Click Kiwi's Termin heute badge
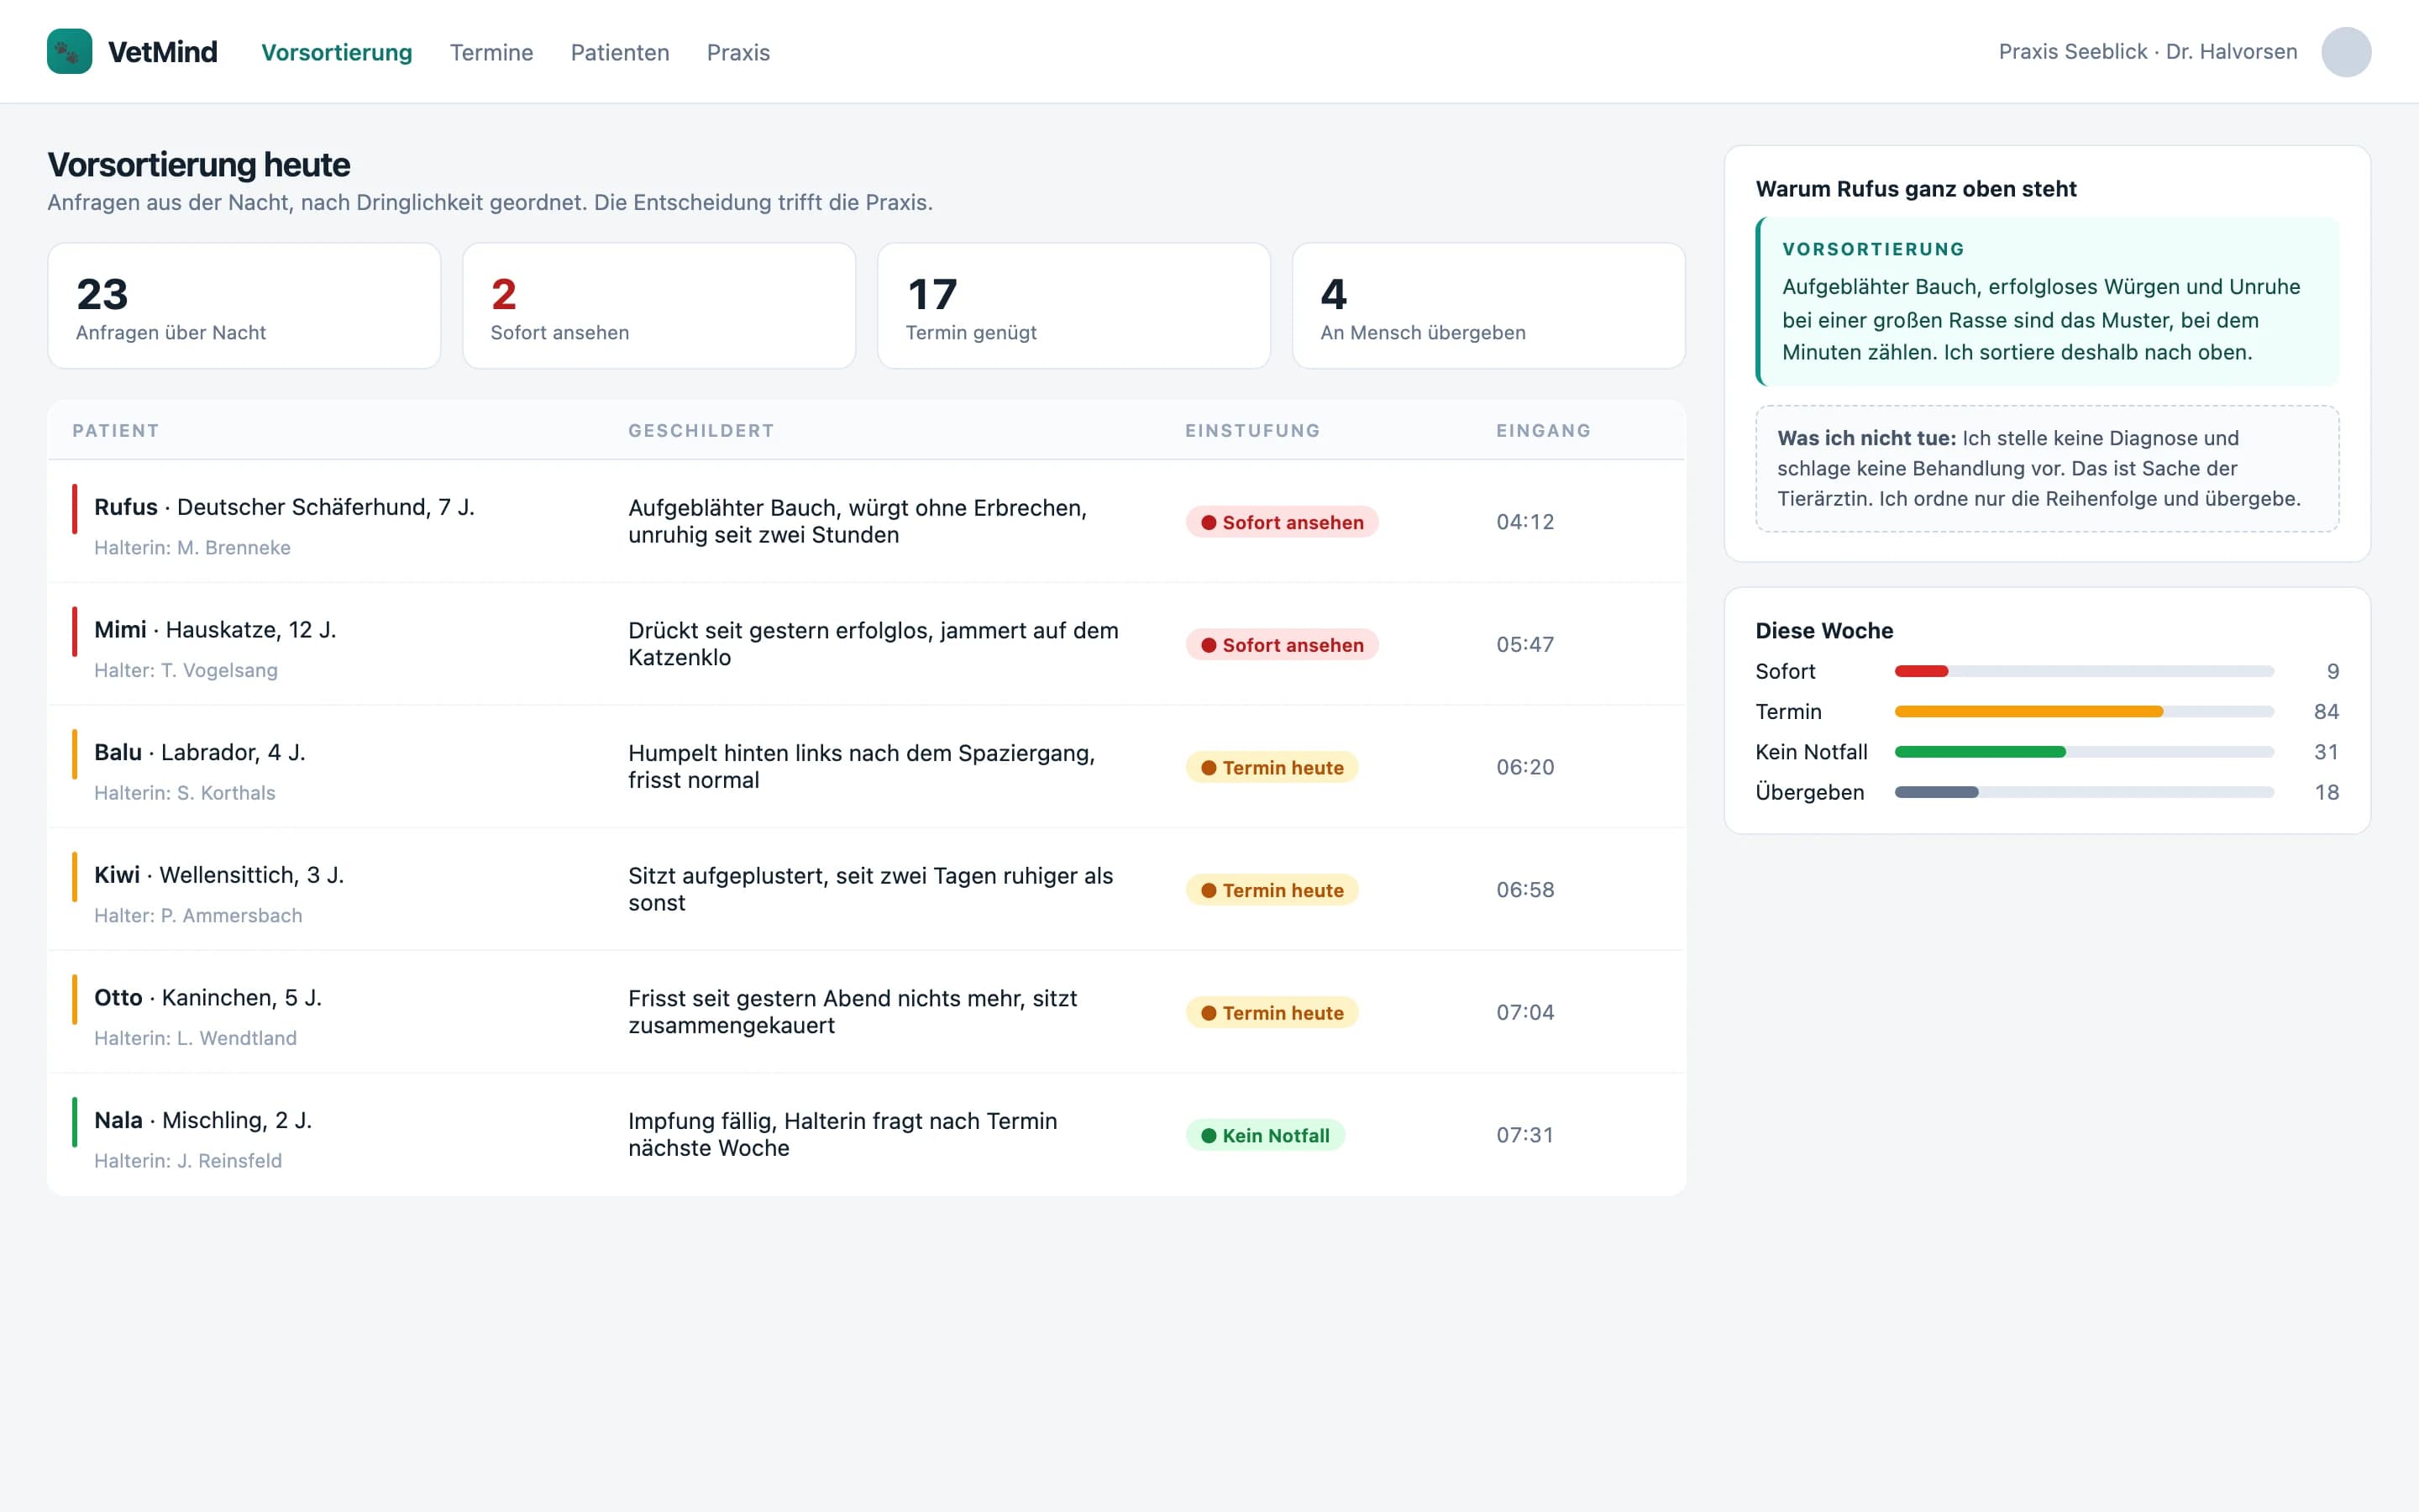 coord(1272,890)
